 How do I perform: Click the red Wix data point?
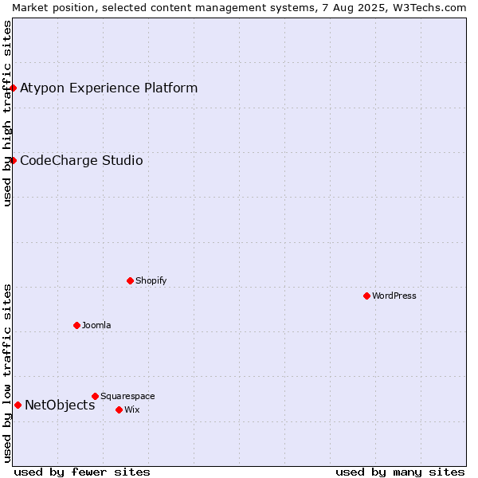119,410
